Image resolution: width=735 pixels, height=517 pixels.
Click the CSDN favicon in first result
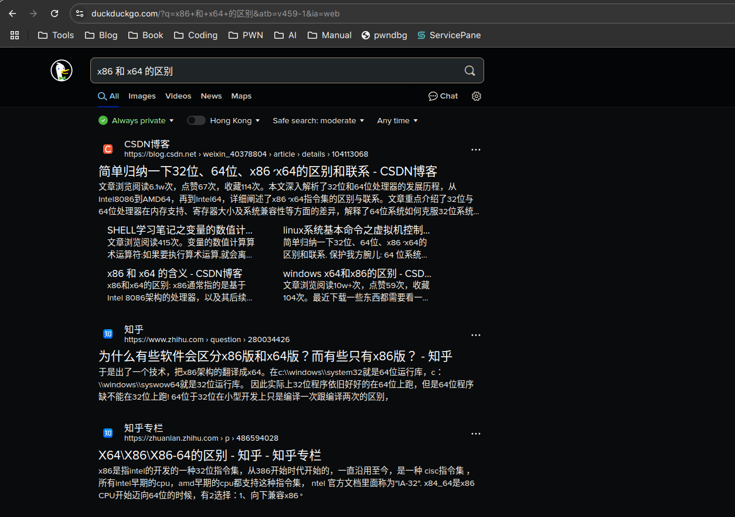(x=108, y=149)
